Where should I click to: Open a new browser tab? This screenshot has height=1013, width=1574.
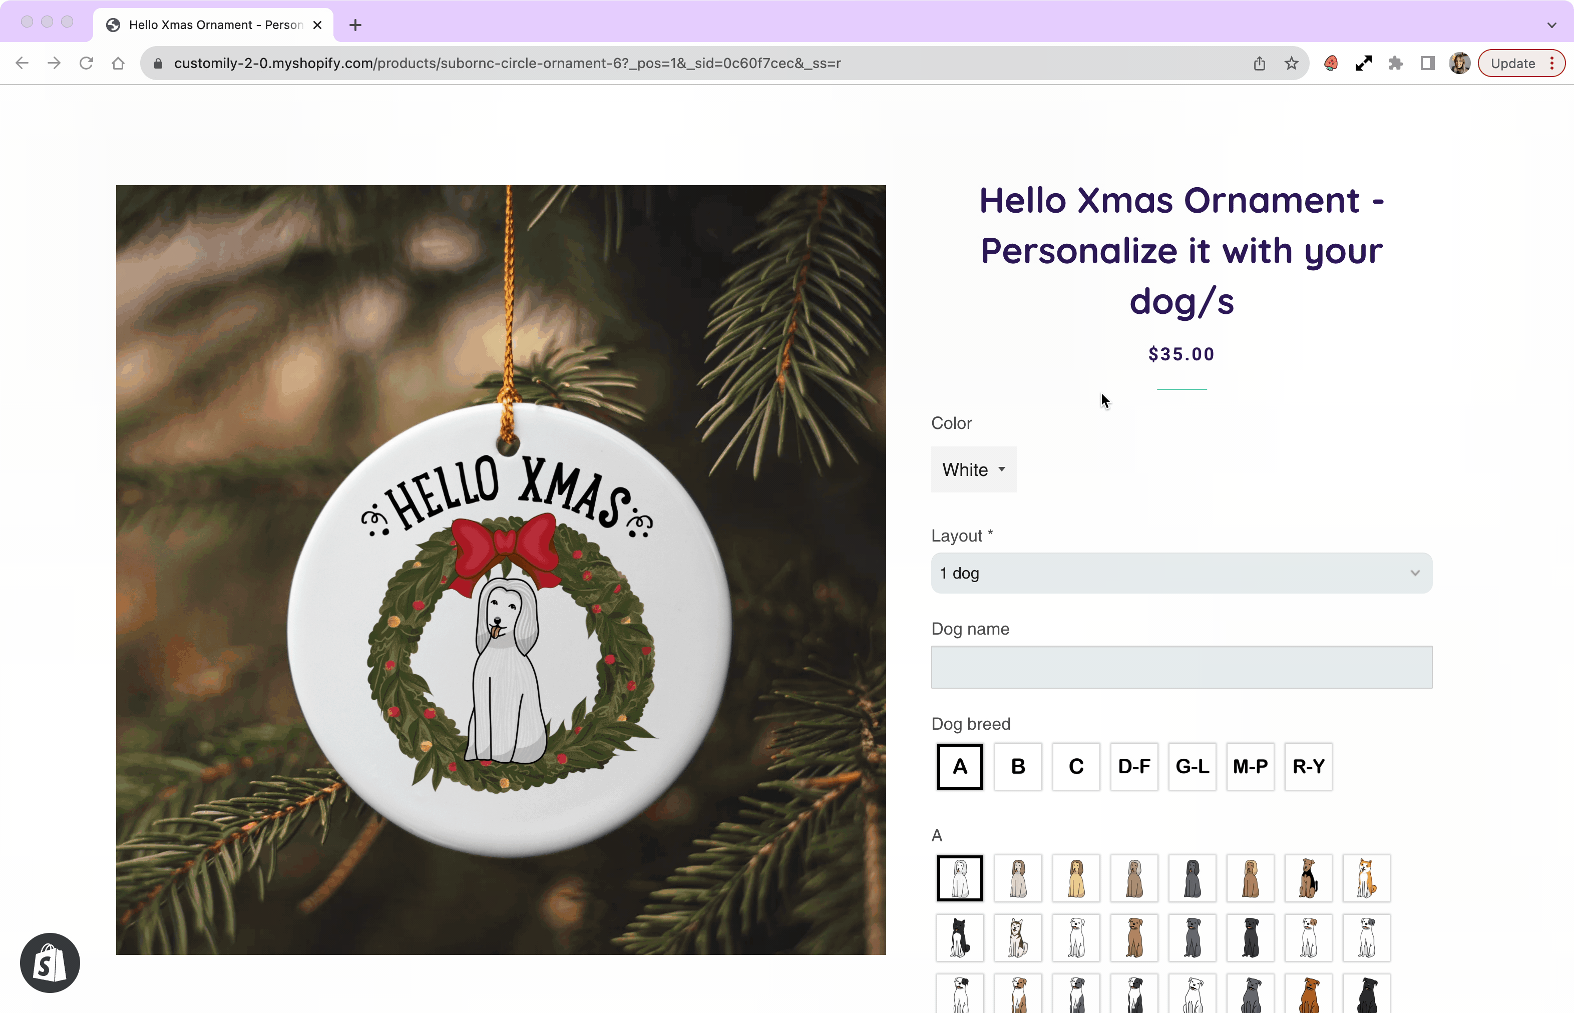pos(355,25)
